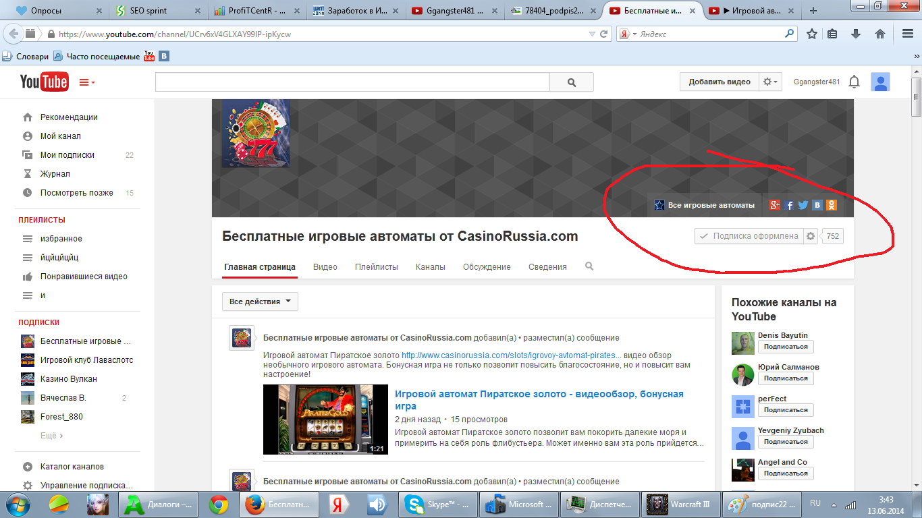
Task: Open Мои подписки
Action: point(67,154)
